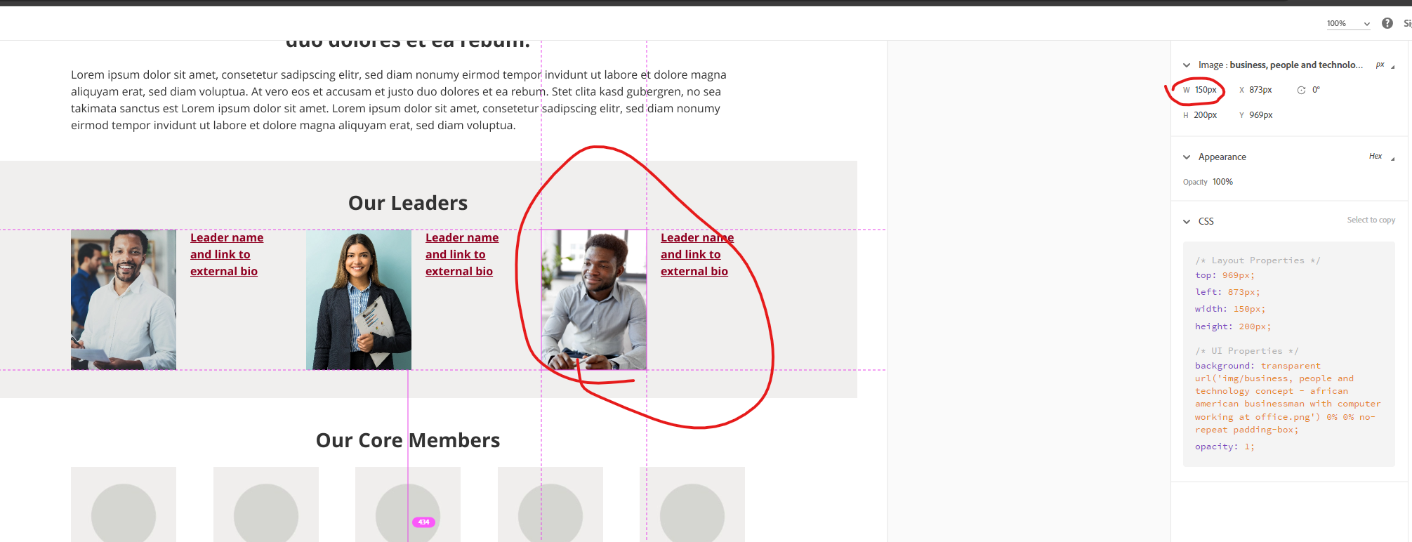Click the Select to copy label
Image resolution: width=1412 pixels, height=542 pixels.
click(1371, 220)
